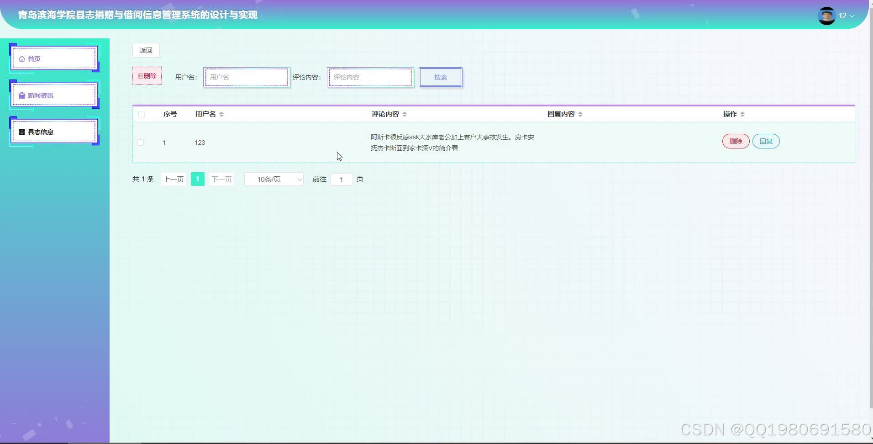Expand the dropdown next to username 12

(x=853, y=16)
